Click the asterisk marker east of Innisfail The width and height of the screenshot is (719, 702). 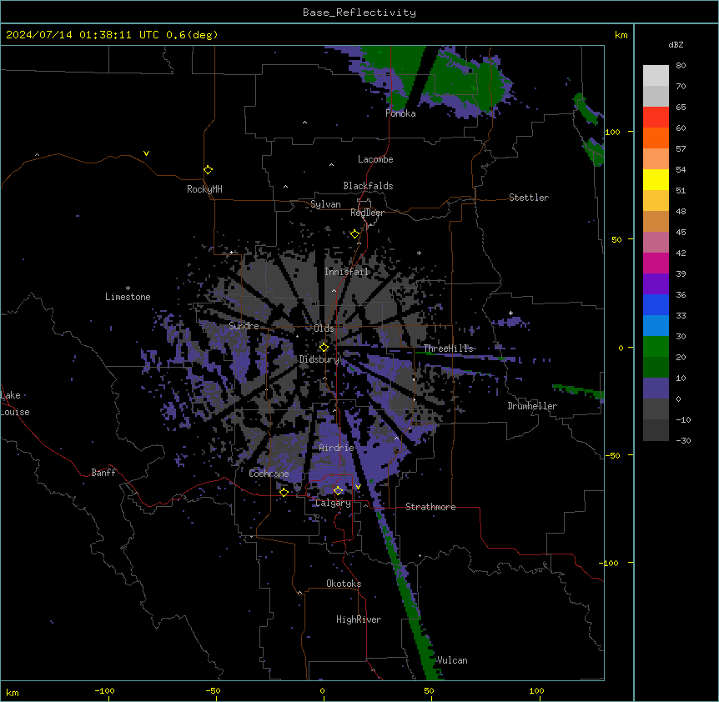pyautogui.click(x=419, y=253)
